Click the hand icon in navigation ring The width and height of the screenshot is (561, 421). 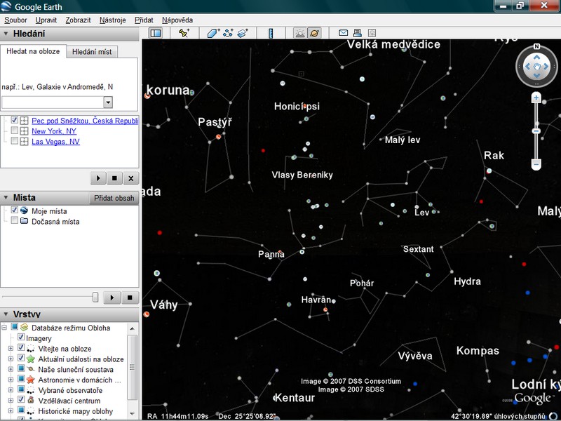pos(536,67)
